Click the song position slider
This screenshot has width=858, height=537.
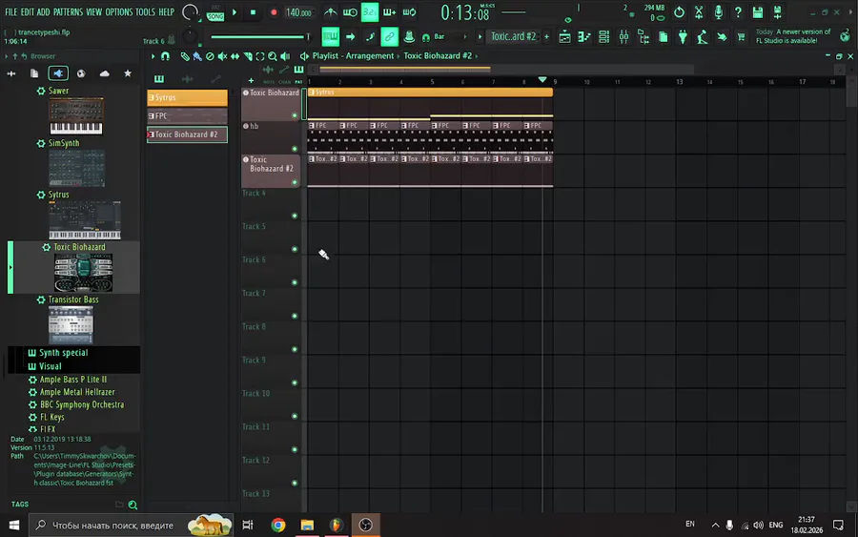pos(260,37)
